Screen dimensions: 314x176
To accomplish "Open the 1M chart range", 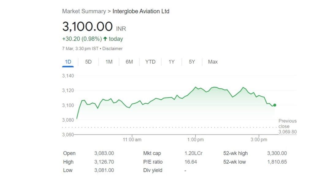I will [x=109, y=62].
